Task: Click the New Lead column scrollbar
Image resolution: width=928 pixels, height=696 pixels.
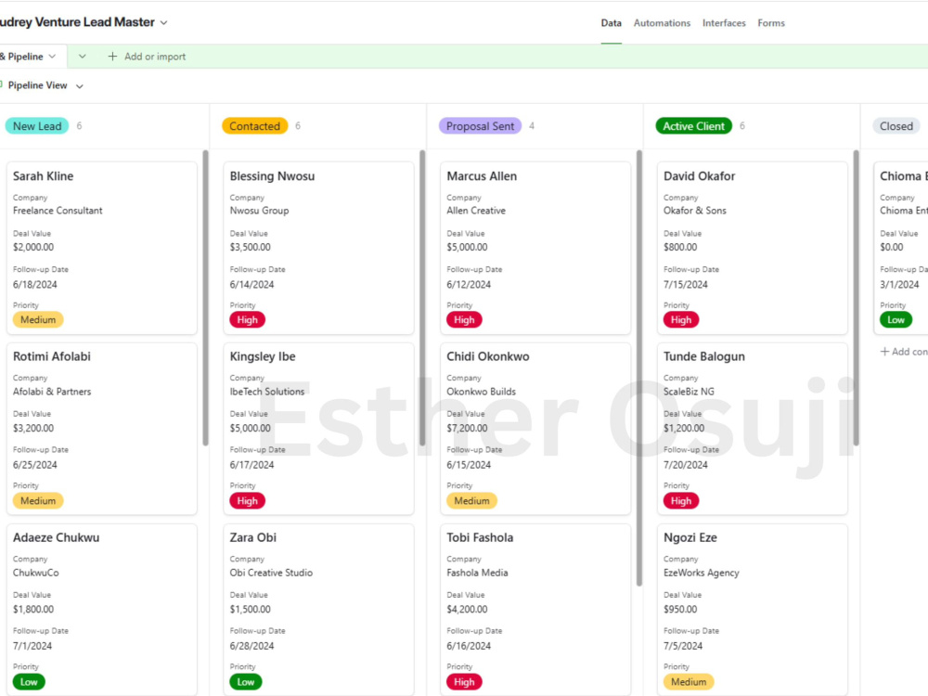Action: (205, 298)
